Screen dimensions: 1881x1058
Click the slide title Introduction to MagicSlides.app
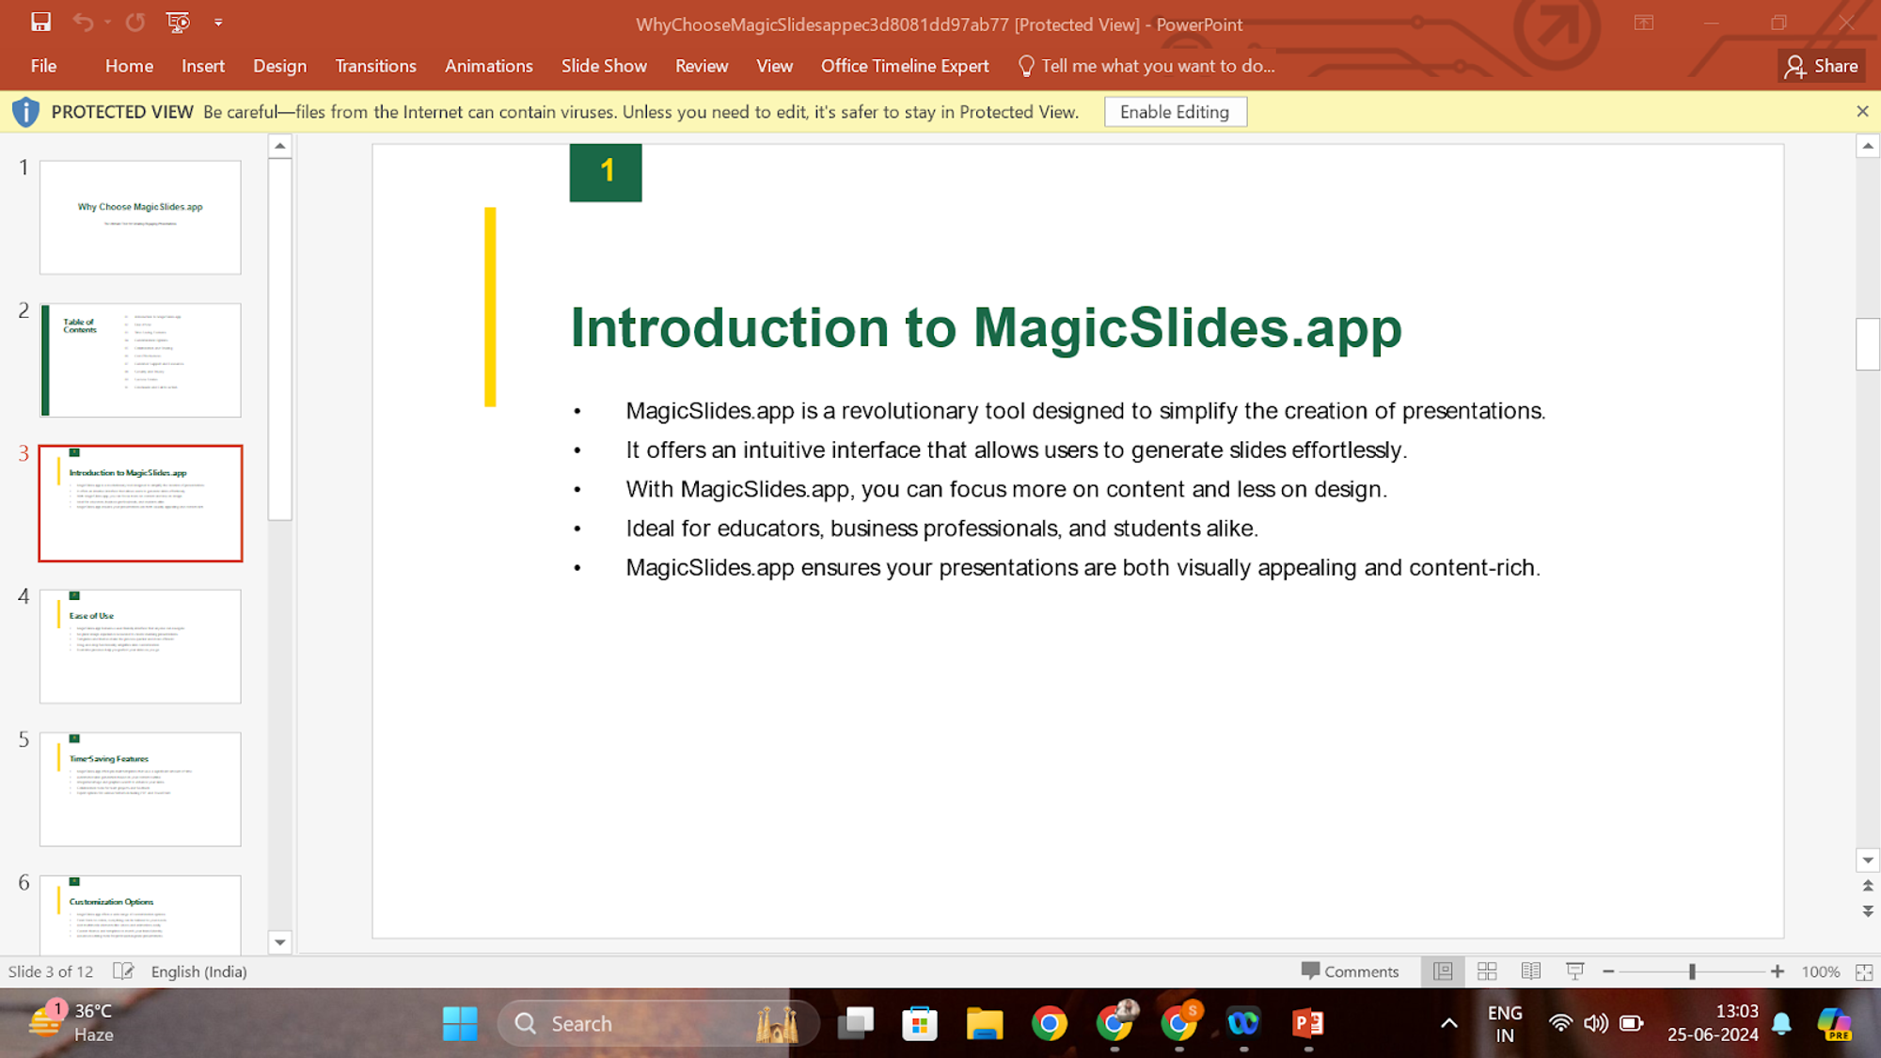(986, 327)
